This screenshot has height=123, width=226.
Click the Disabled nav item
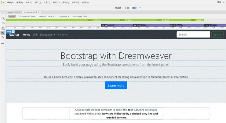click(63, 35)
